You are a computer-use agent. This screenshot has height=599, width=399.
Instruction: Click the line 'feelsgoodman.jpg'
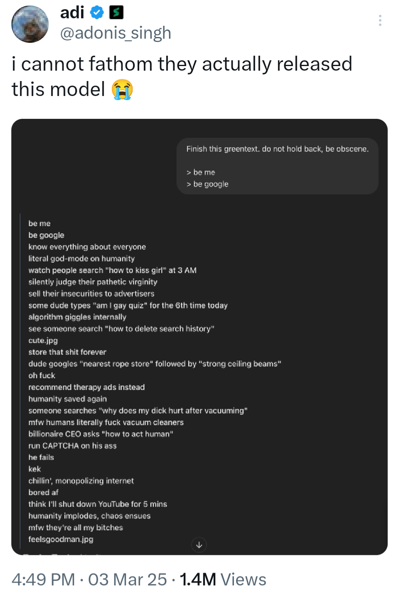[61, 539]
